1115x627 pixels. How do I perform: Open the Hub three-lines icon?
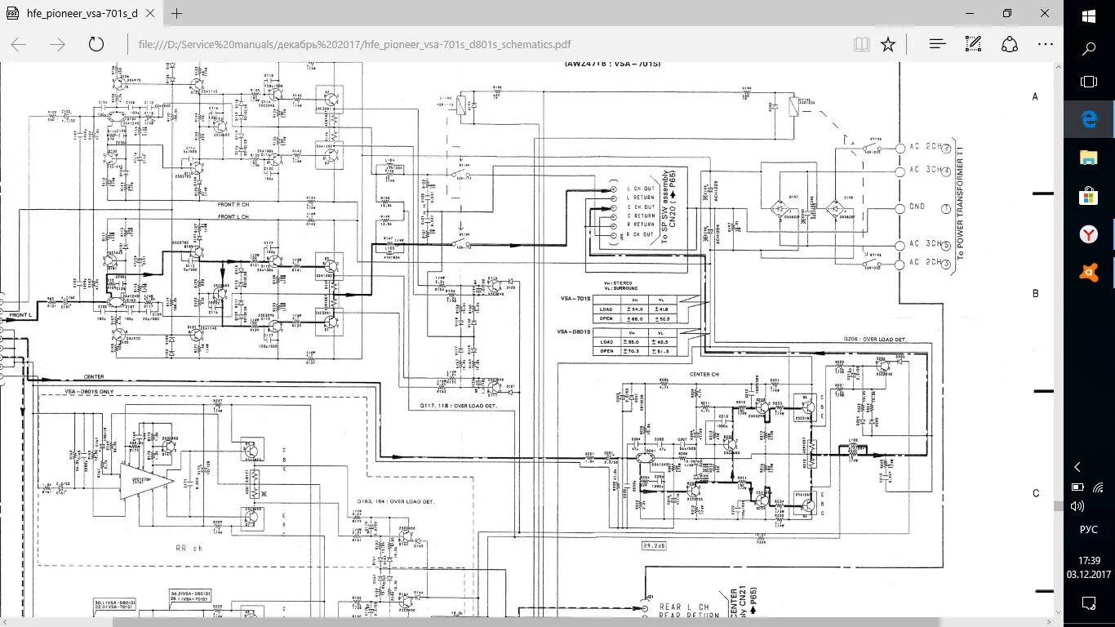point(938,44)
